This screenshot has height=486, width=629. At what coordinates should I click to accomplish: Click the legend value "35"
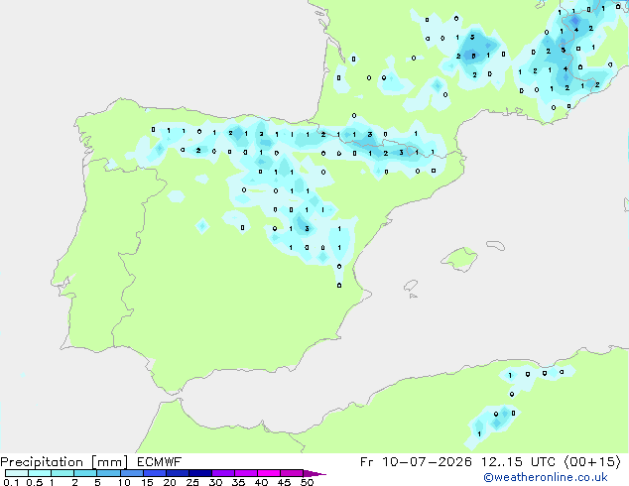pyautogui.click(x=238, y=482)
